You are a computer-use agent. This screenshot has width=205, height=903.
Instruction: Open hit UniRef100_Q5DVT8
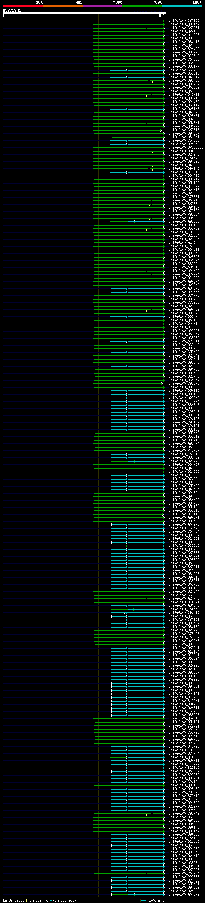point(184,74)
